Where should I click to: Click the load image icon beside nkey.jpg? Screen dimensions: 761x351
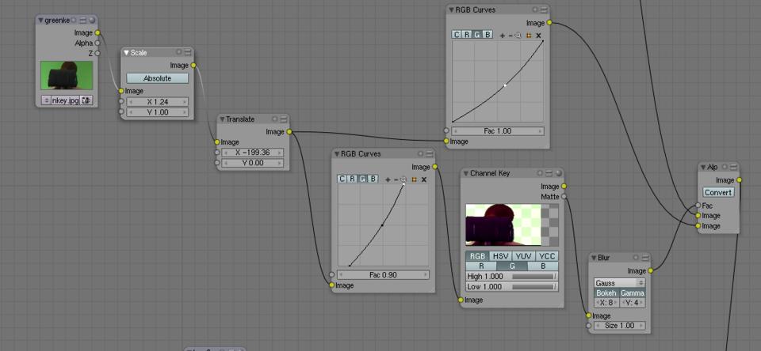click(x=86, y=100)
